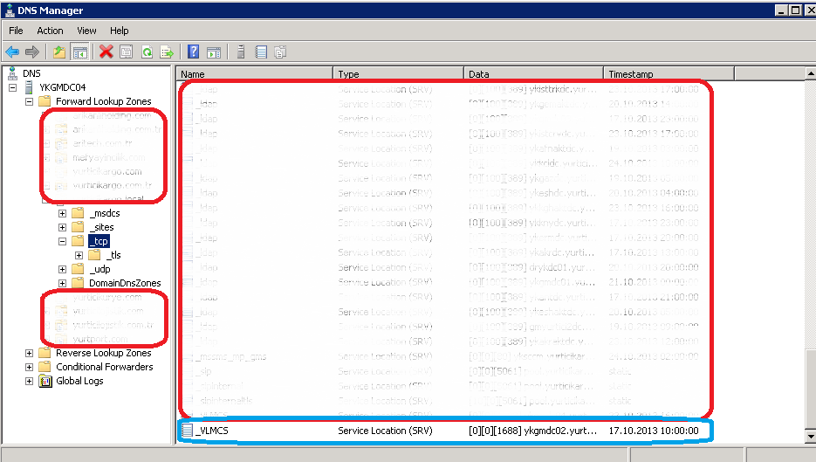Expand the Global Logs node
Viewport: 816px width, 462px height.
(30, 382)
